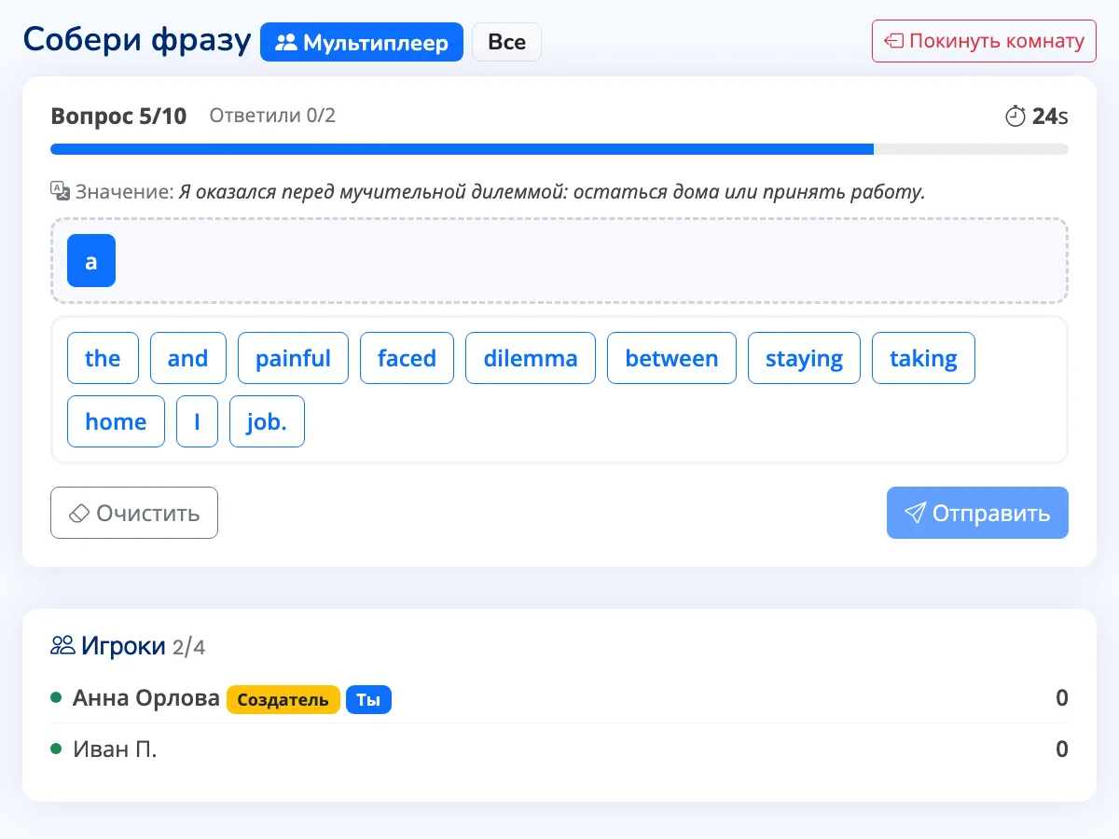
Task: Click player name Анна Орлова
Action: [146, 698]
